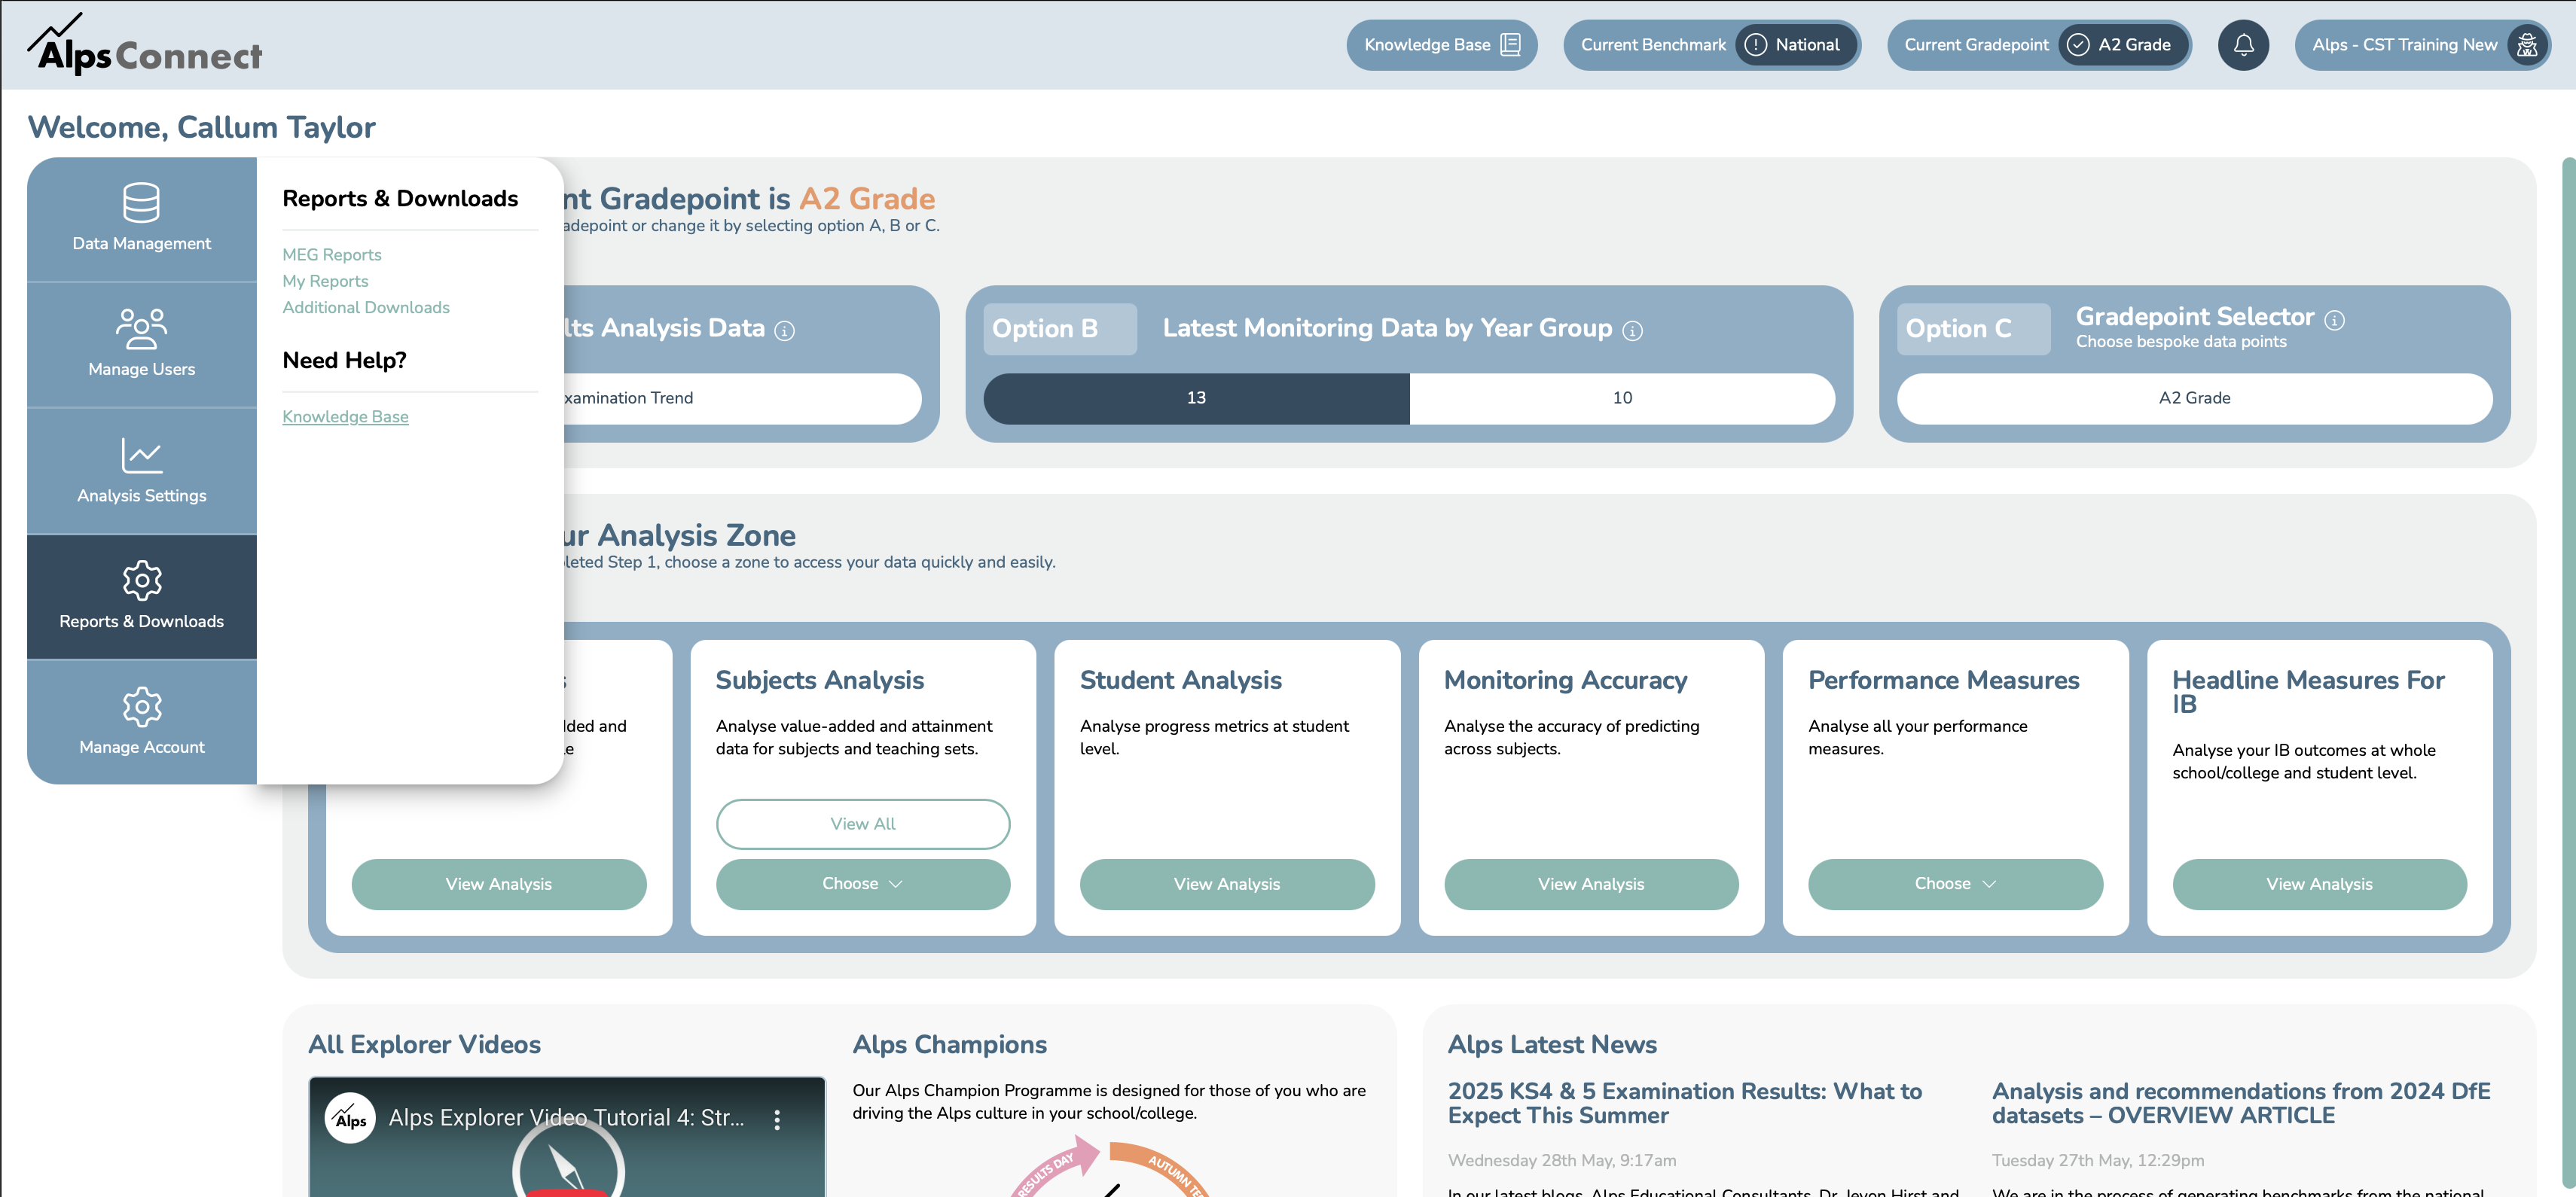Click info icon beside Latest Monitoring Data
The height and width of the screenshot is (1197, 2576).
[1632, 330]
